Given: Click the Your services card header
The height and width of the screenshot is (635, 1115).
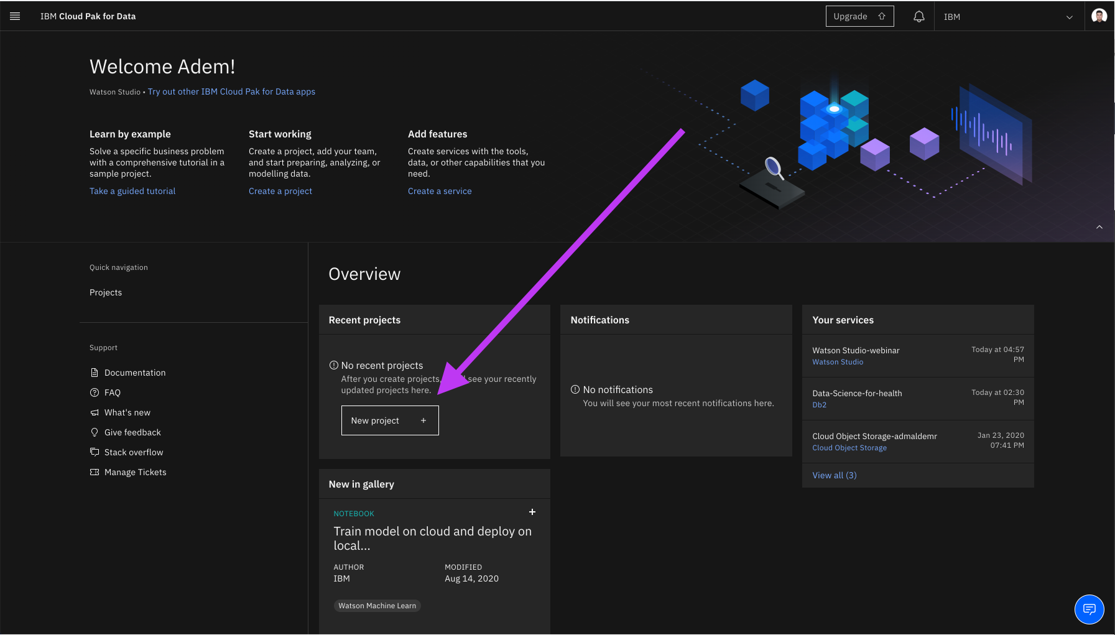Looking at the screenshot, I should pyautogui.click(x=918, y=320).
